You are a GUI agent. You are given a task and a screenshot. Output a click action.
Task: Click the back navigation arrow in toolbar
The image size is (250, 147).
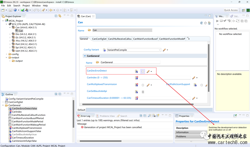point(51,10)
